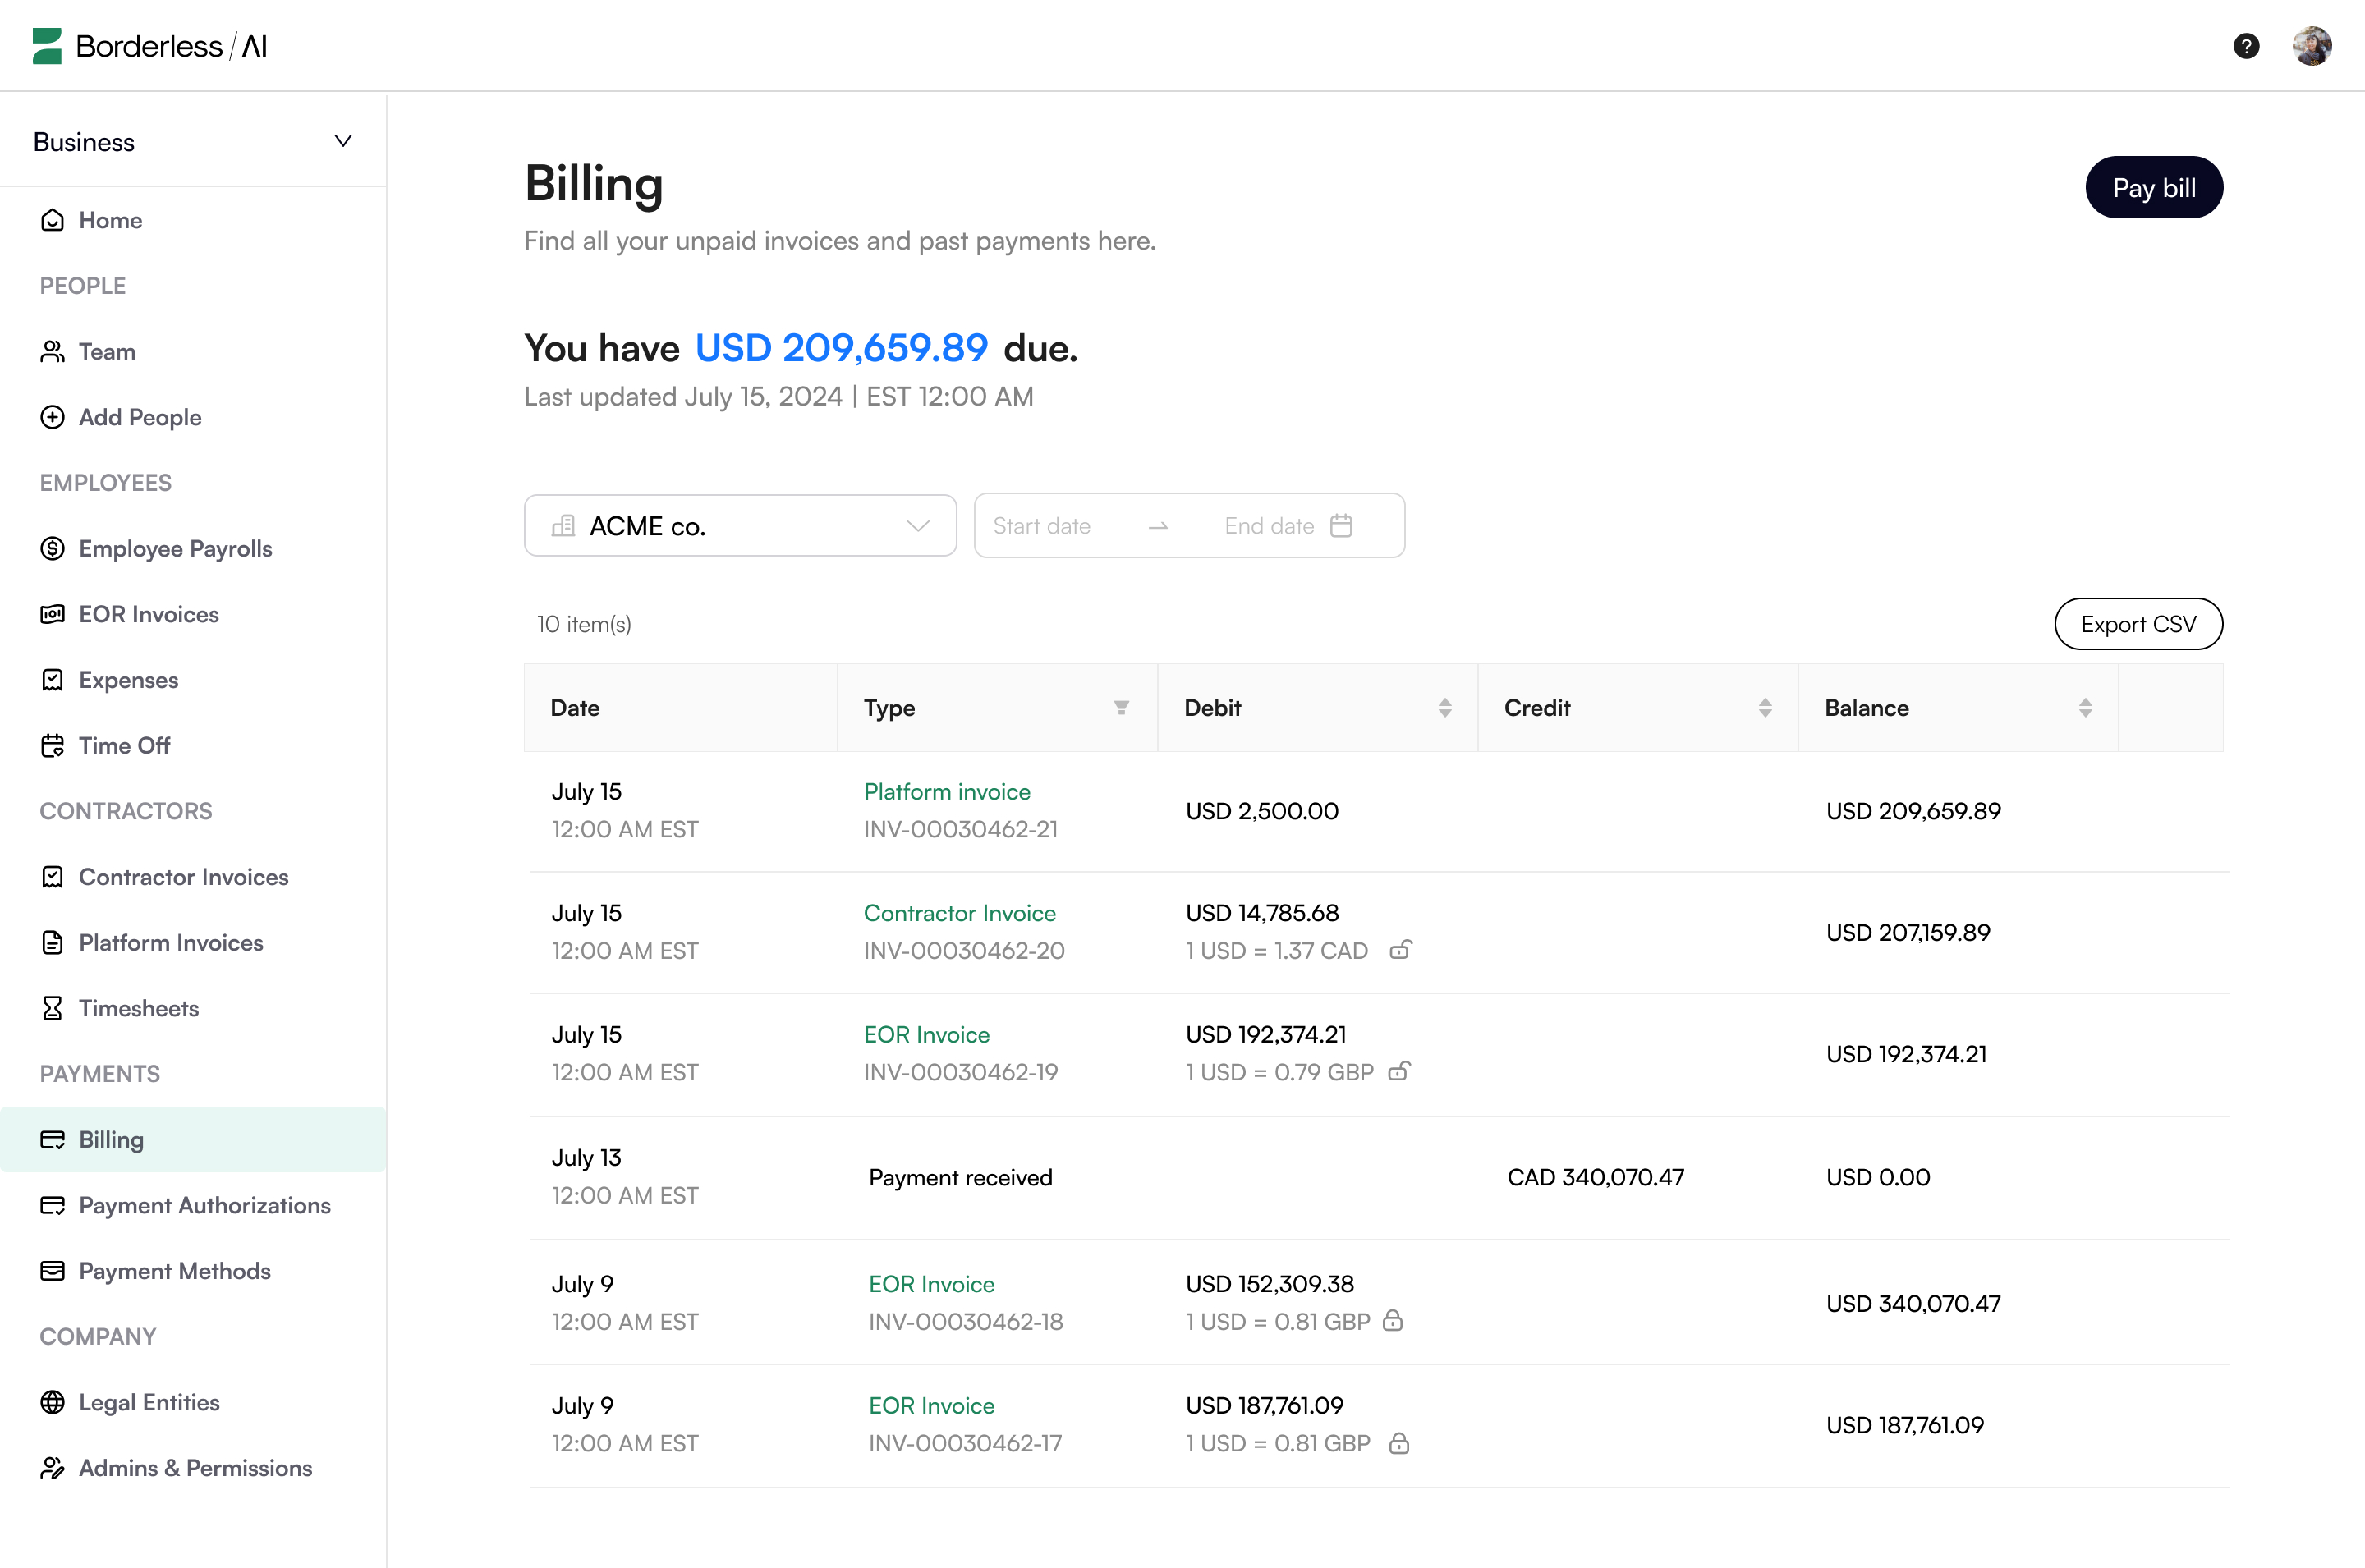The width and height of the screenshot is (2365, 1568).
Task: Open the Platform invoice INV-00030462-21 link
Action: click(x=946, y=791)
